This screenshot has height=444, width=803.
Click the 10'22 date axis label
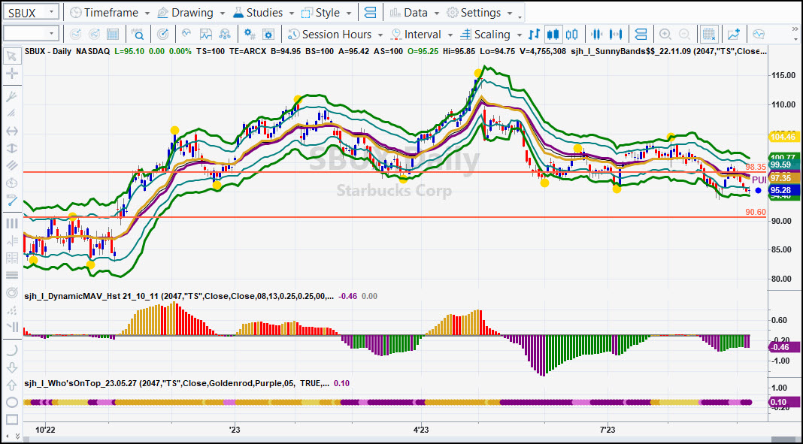coord(46,429)
